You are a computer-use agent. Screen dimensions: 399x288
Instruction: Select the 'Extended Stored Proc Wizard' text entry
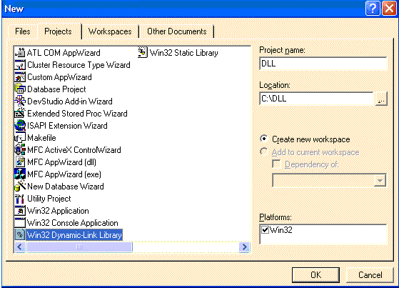(77, 114)
